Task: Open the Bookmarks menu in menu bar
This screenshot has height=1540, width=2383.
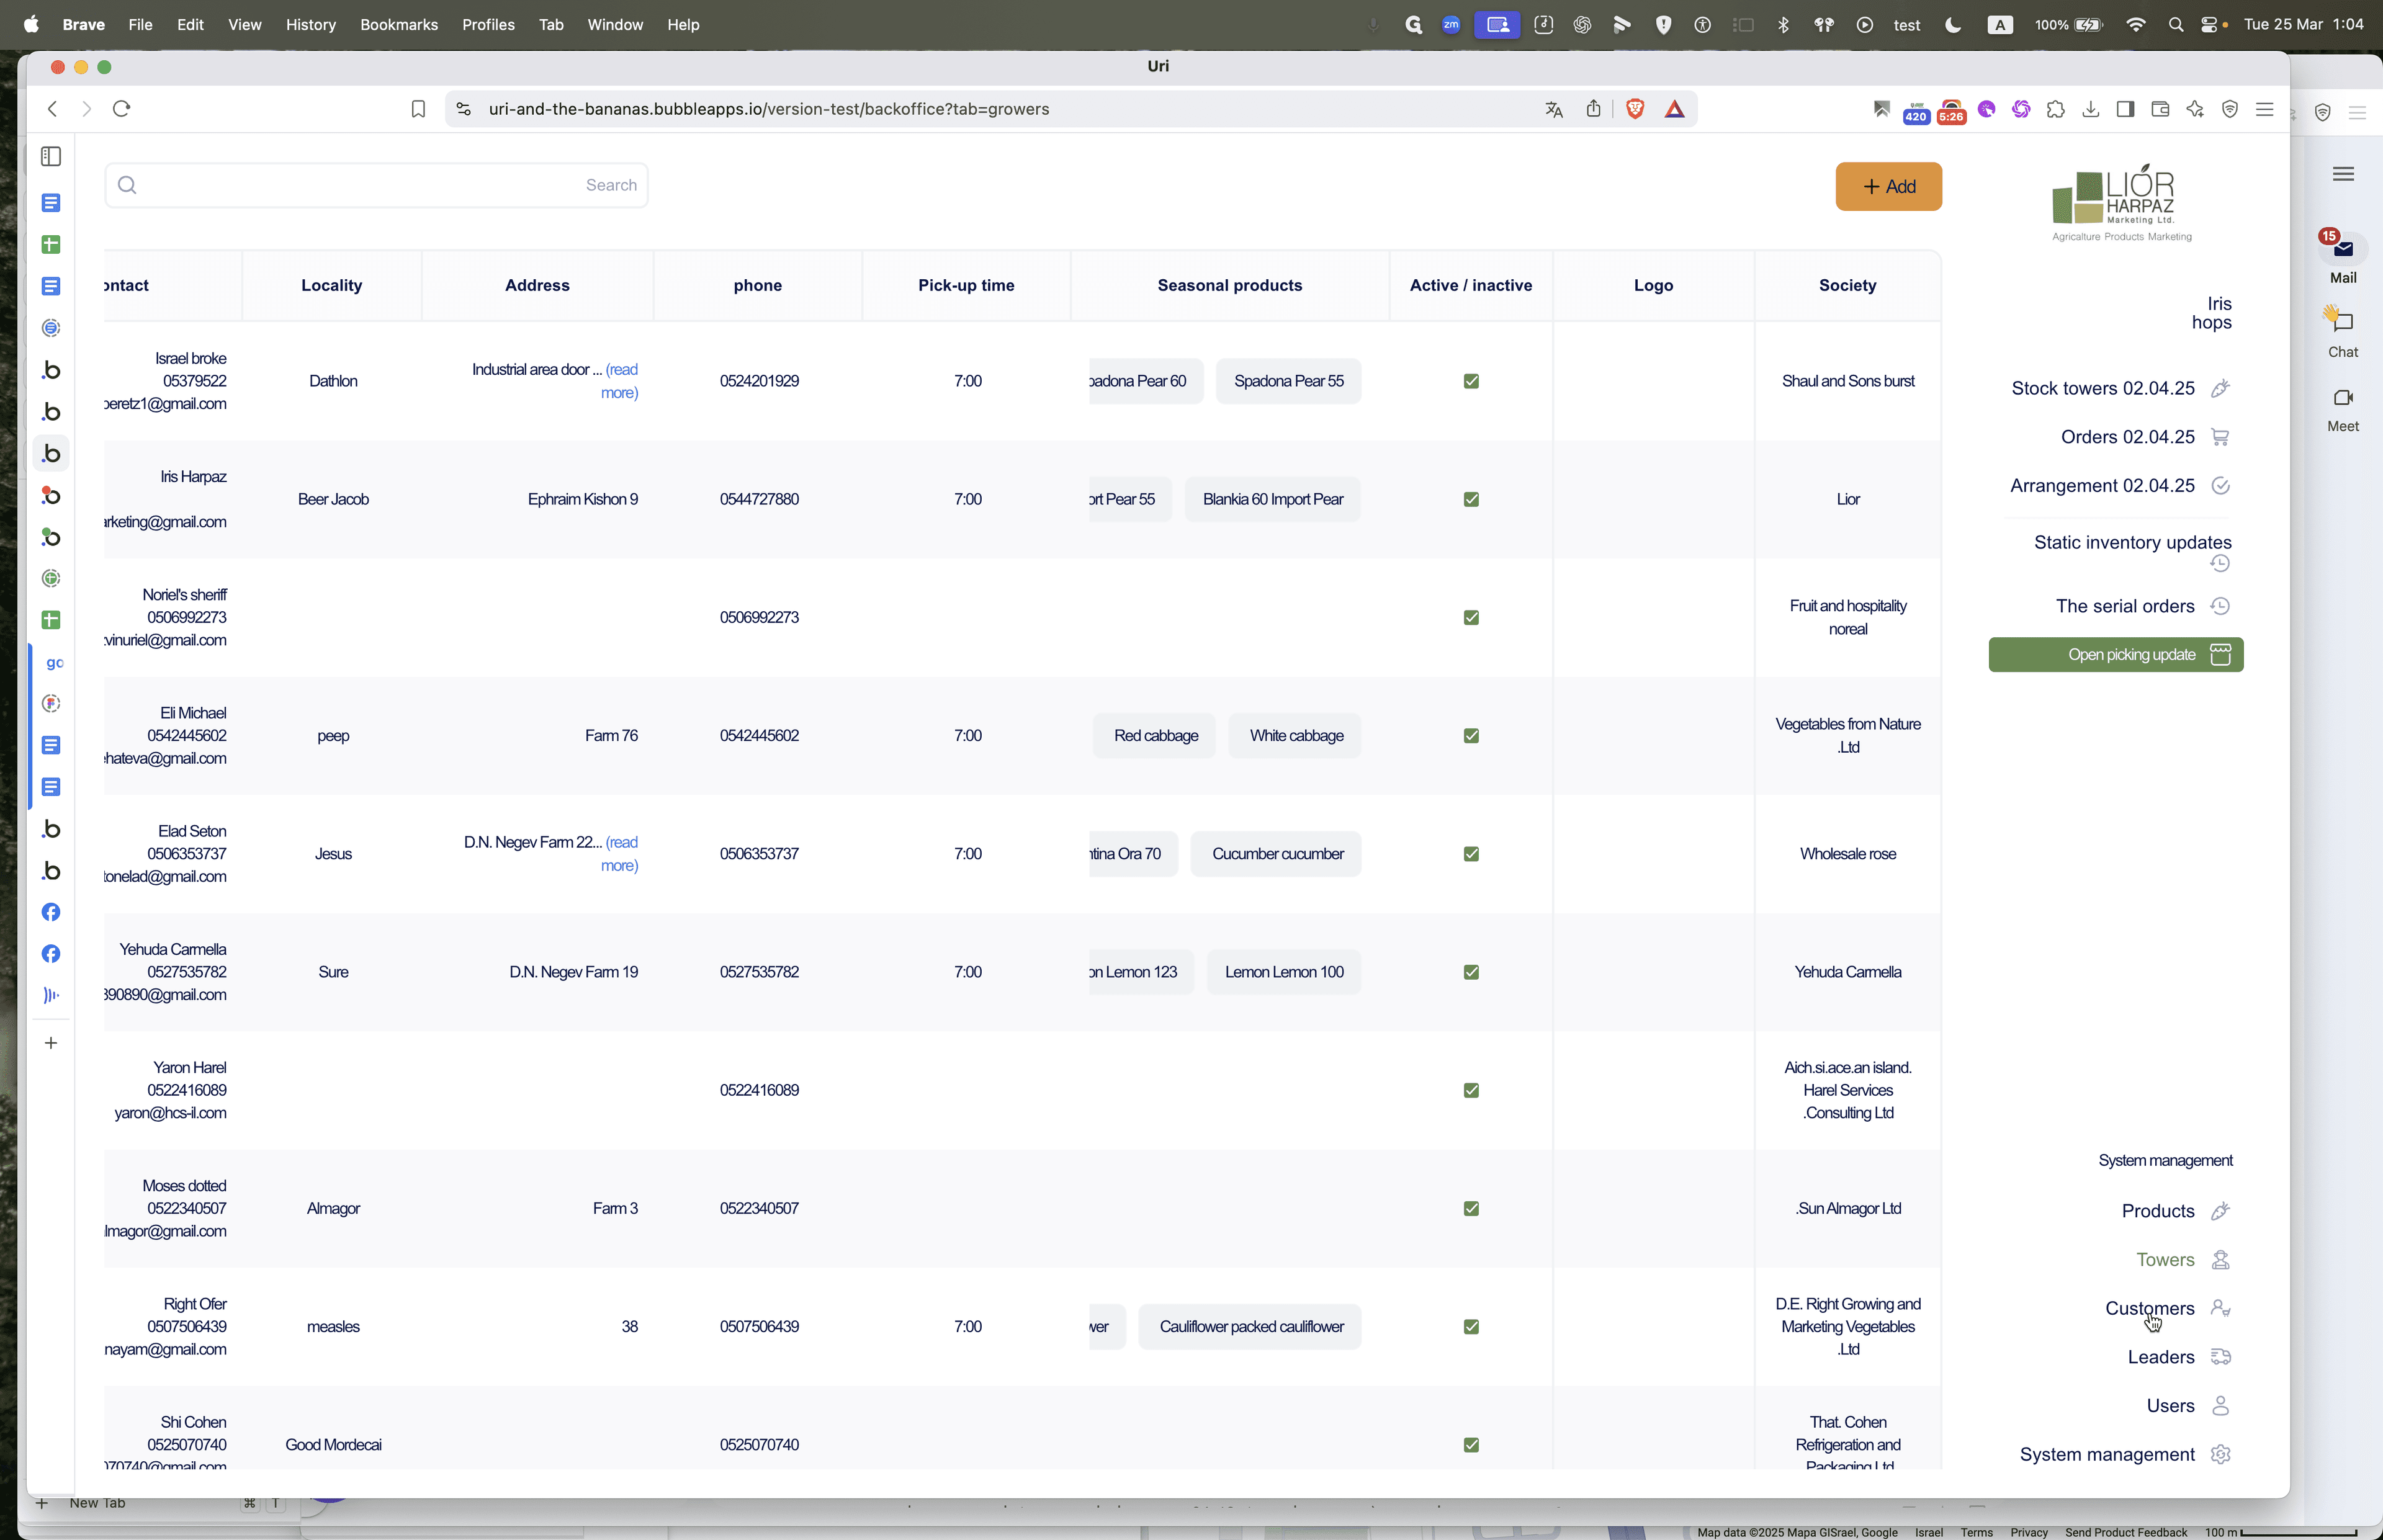Action: (x=398, y=24)
